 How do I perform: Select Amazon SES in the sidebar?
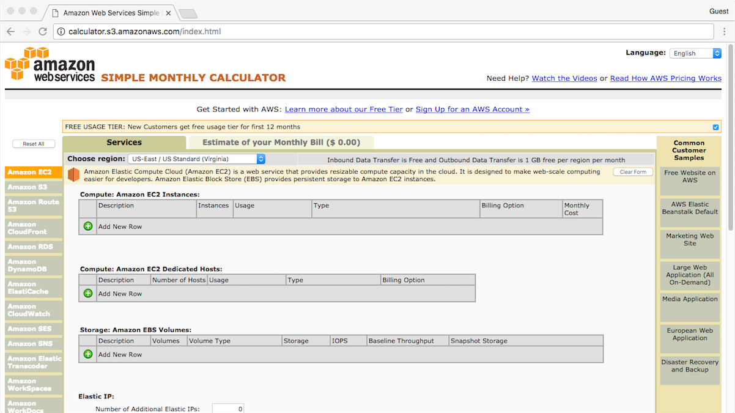point(34,329)
